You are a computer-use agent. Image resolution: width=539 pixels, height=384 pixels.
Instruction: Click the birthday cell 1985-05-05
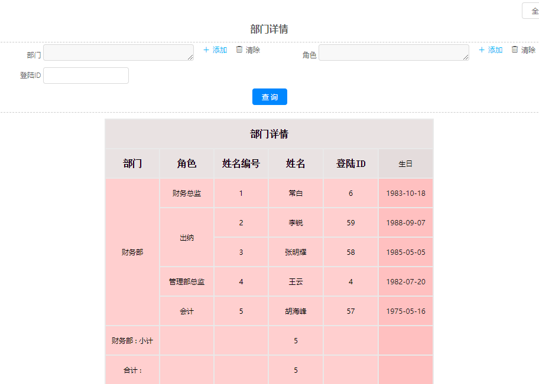(405, 252)
